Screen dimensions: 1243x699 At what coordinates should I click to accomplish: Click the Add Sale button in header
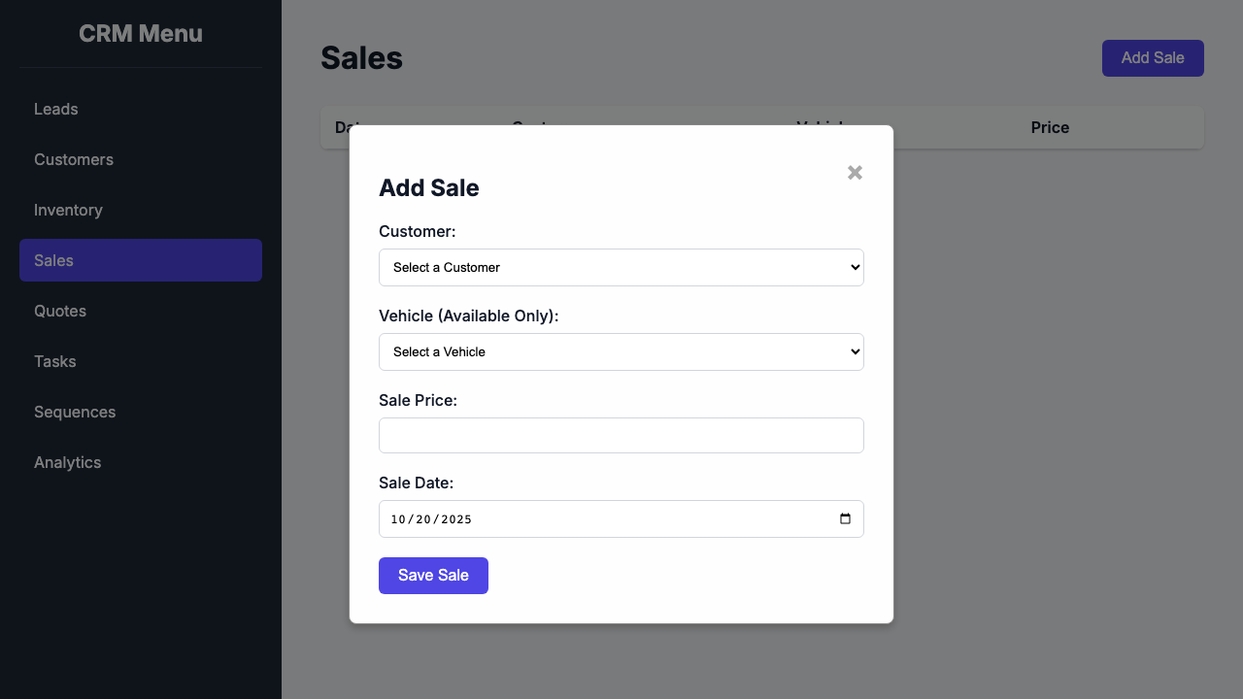(1153, 58)
